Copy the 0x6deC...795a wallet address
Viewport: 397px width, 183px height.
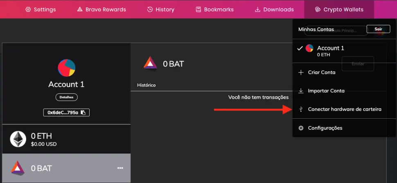[66, 113]
